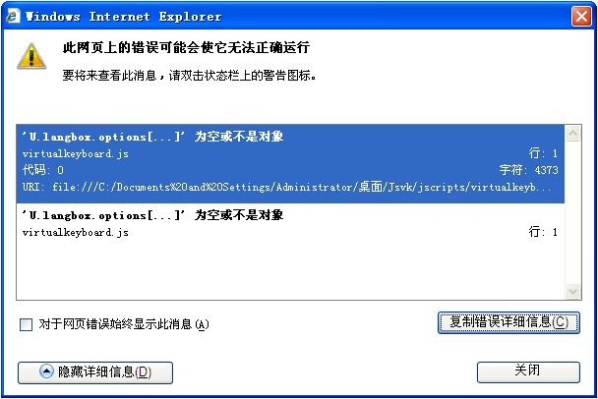Select the highlighted first U.langbox.options error
Image resolution: width=598 pixels, height=399 pixels.
[x=290, y=164]
